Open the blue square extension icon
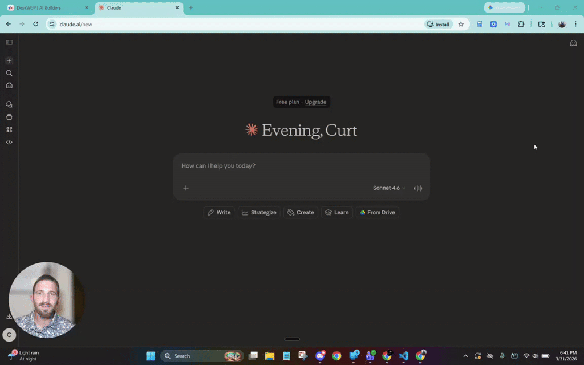The height and width of the screenshot is (365, 584). coord(493,24)
